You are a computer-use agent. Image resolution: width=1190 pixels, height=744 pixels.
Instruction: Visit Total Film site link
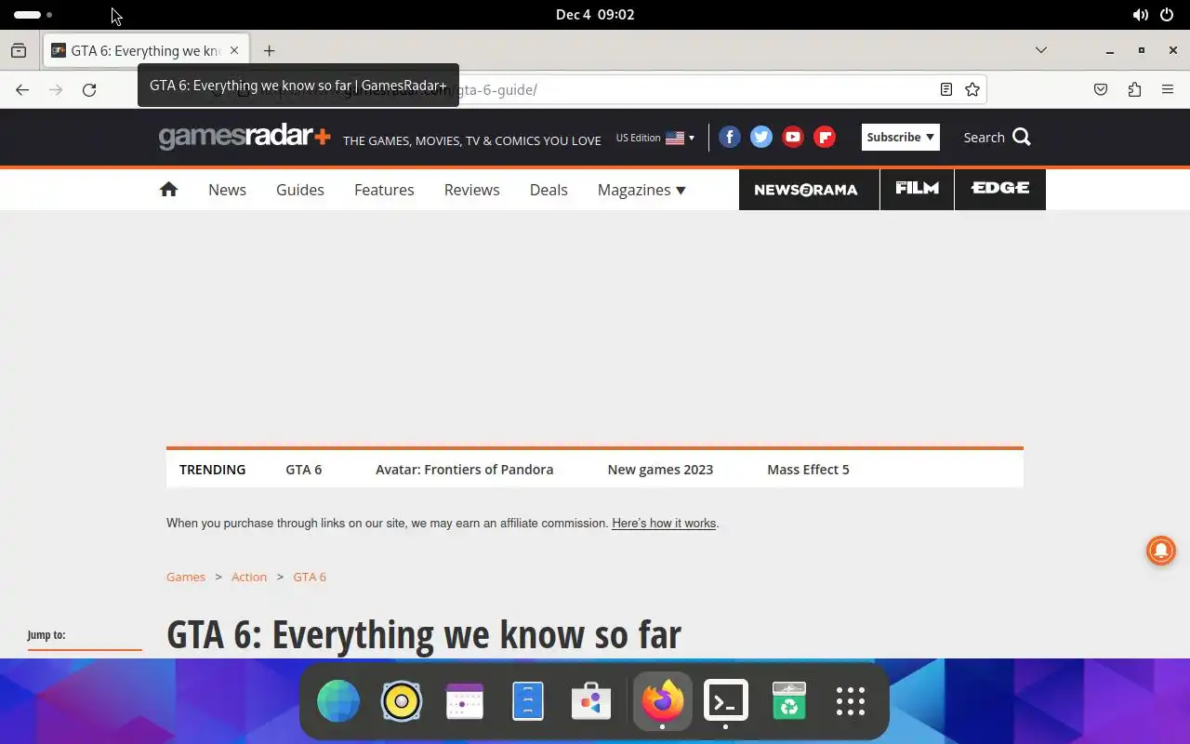click(x=917, y=190)
